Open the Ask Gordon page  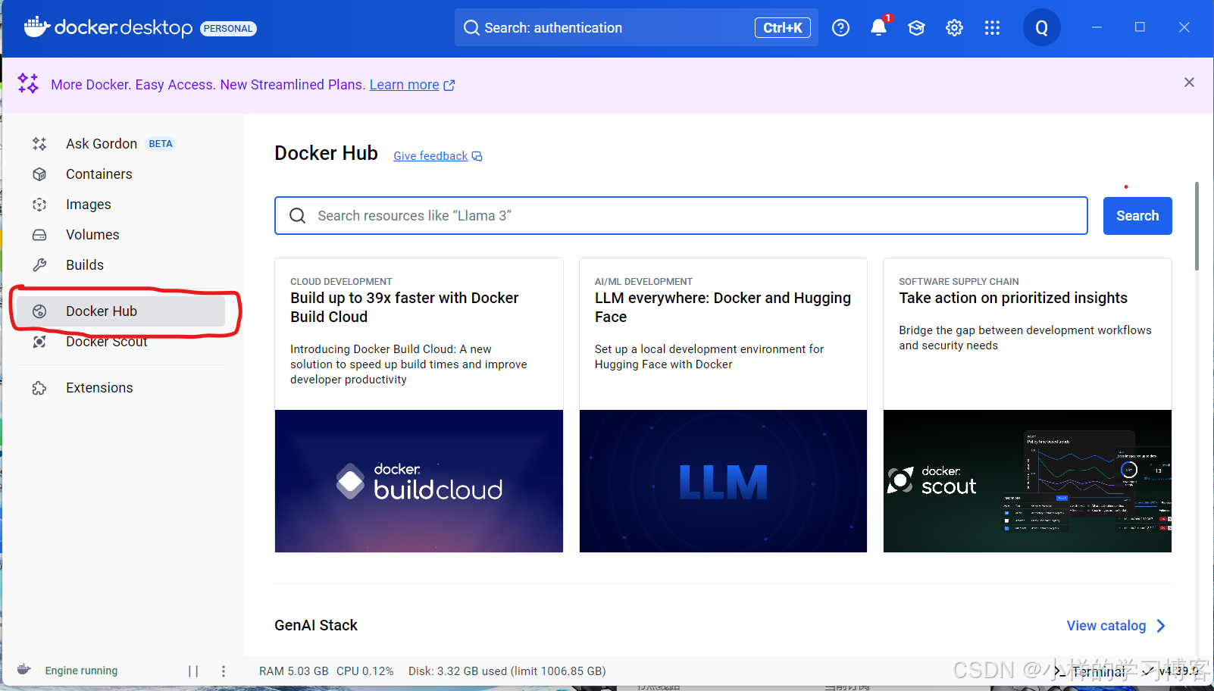click(102, 144)
